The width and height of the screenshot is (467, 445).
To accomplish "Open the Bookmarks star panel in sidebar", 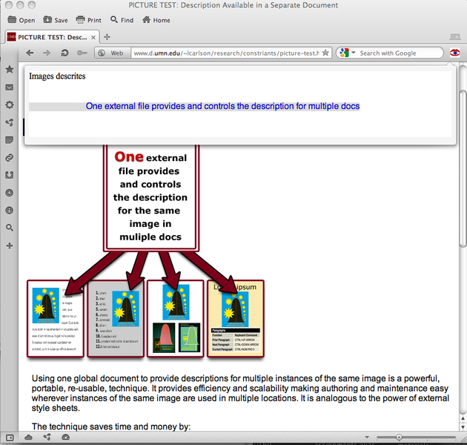I will pyautogui.click(x=9, y=69).
